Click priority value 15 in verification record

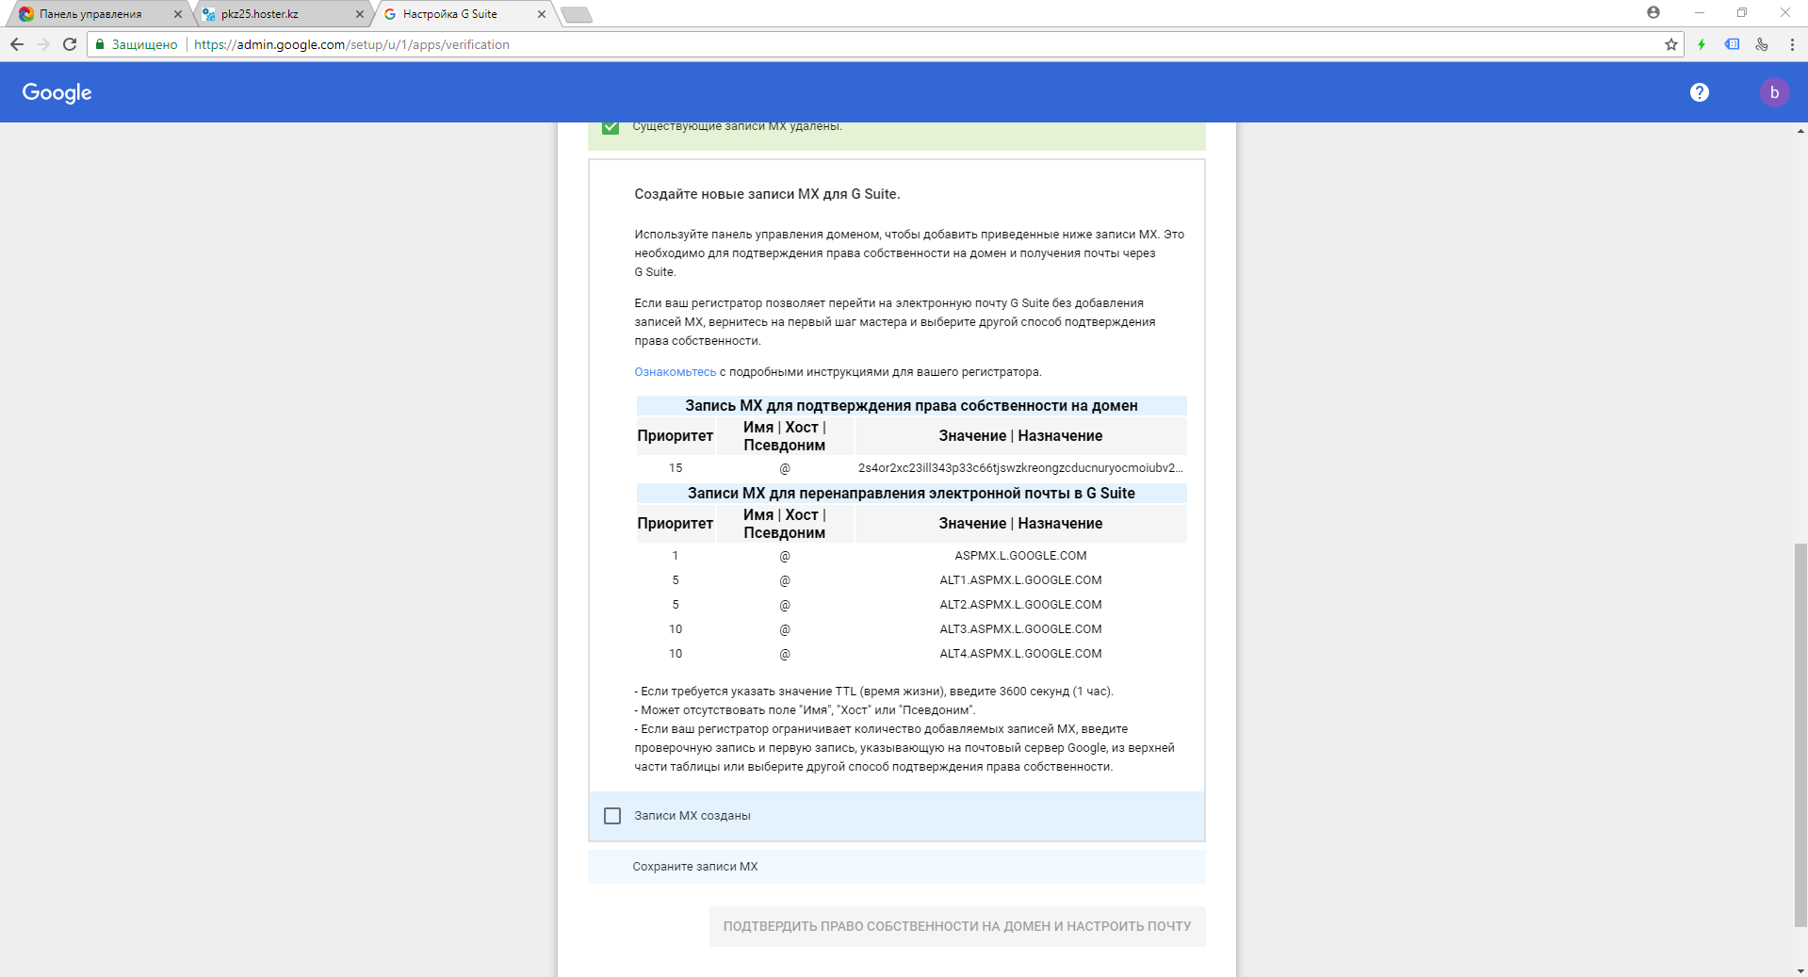[x=676, y=468]
